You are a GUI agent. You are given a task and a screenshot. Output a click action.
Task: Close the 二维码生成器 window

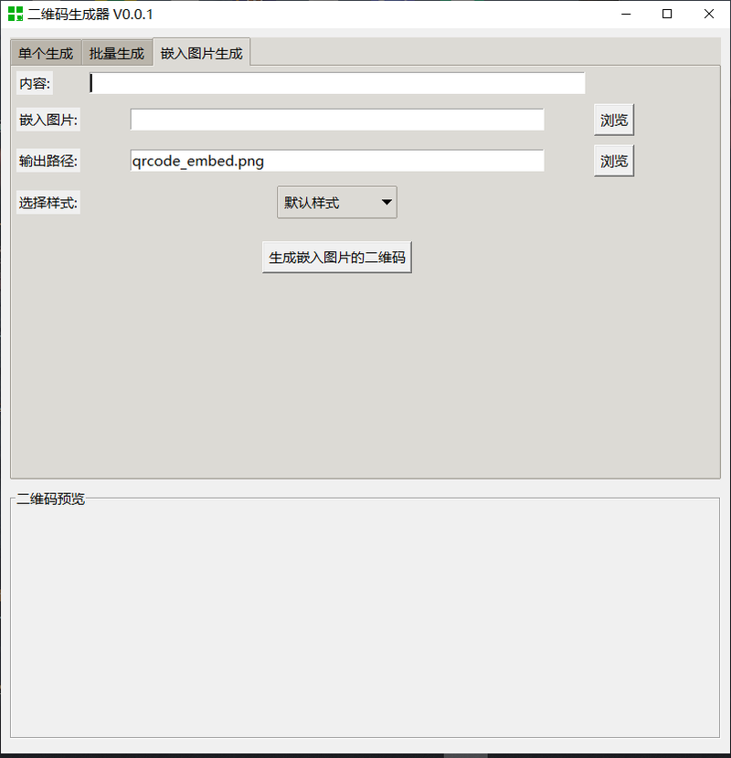[709, 14]
